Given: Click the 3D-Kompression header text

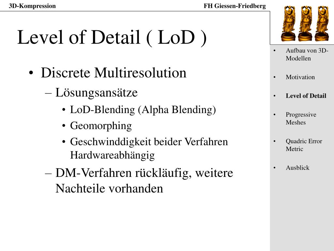Looking at the screenshot, I should 32,6.
